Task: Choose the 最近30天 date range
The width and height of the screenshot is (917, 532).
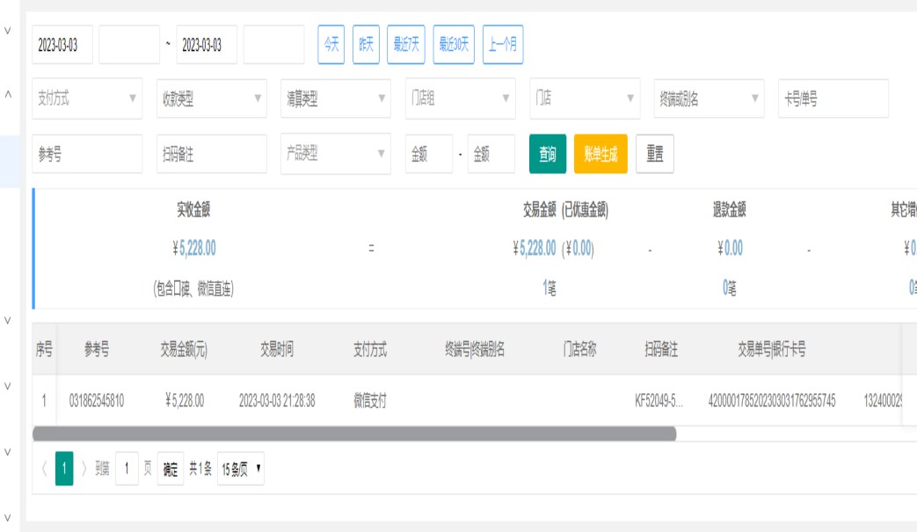Action: 455,46
